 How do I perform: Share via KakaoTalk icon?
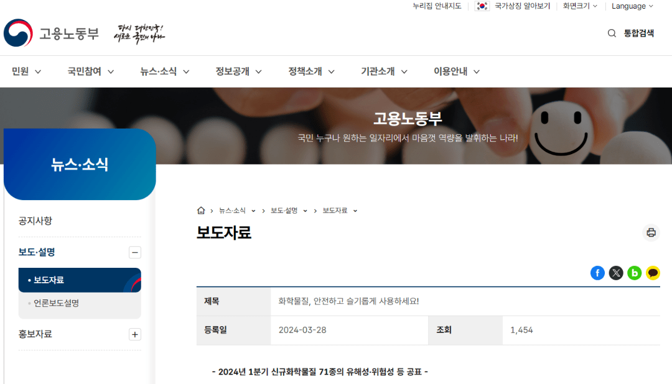[652, 273]
